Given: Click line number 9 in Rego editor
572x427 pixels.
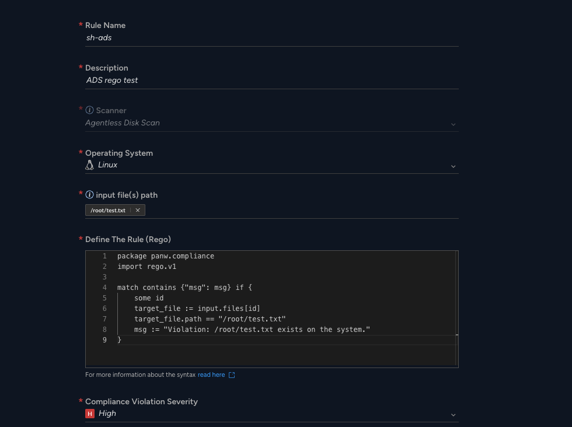Looking at the screenshot, I should point(104,340).
